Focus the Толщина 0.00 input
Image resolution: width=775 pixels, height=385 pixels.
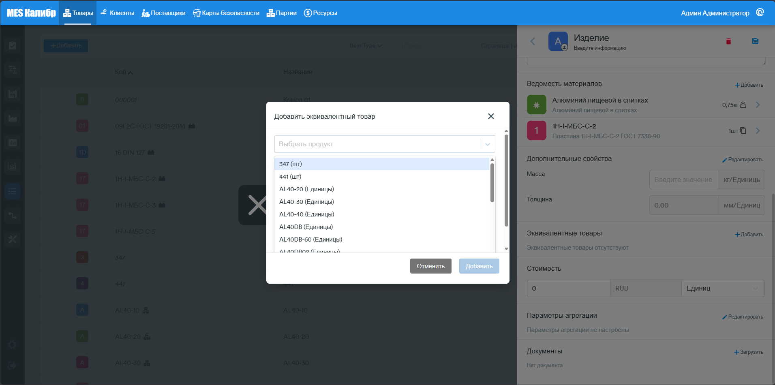point(684,205)
